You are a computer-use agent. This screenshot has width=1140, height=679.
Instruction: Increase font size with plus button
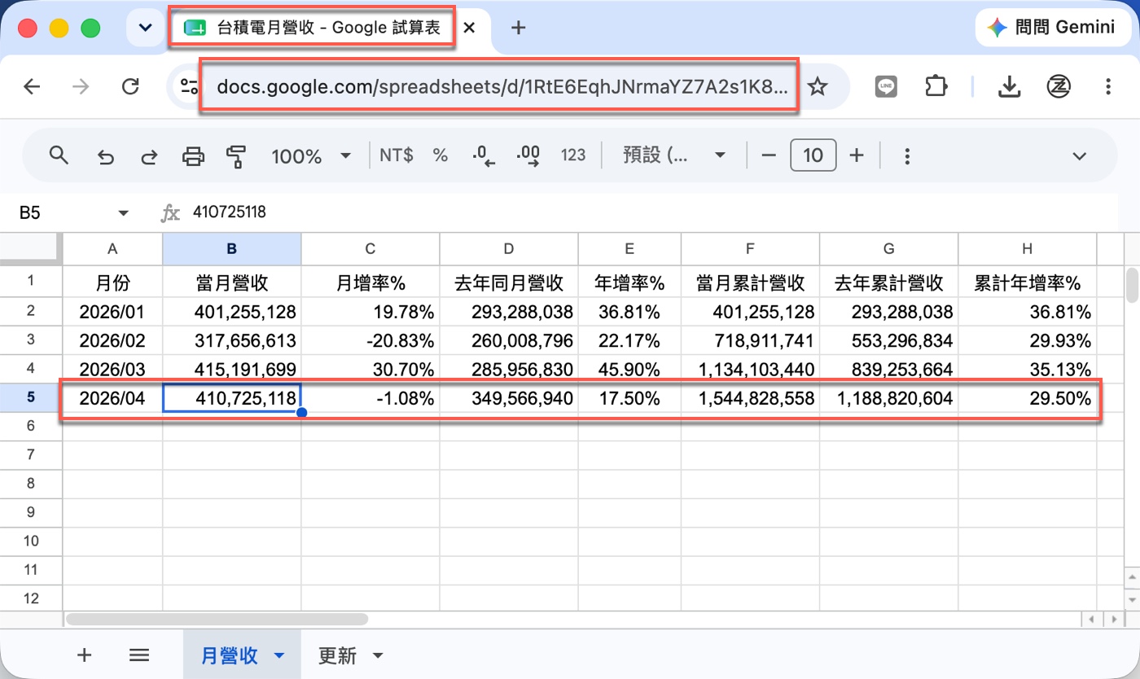tap(856, 156)
